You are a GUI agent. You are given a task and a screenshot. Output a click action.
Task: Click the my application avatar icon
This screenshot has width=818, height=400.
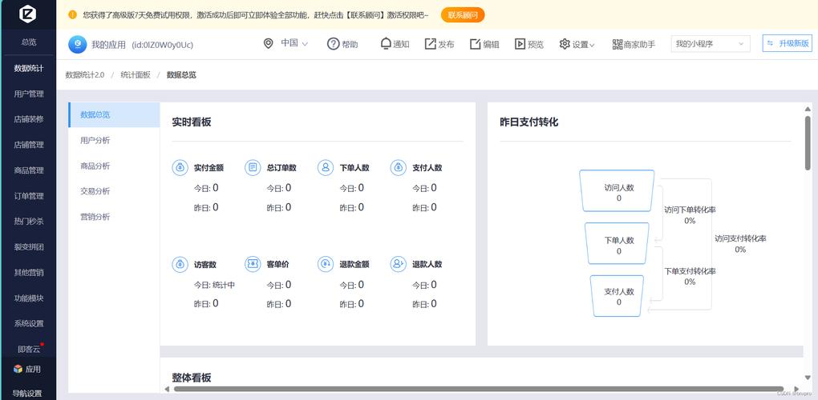pos(77,44)
